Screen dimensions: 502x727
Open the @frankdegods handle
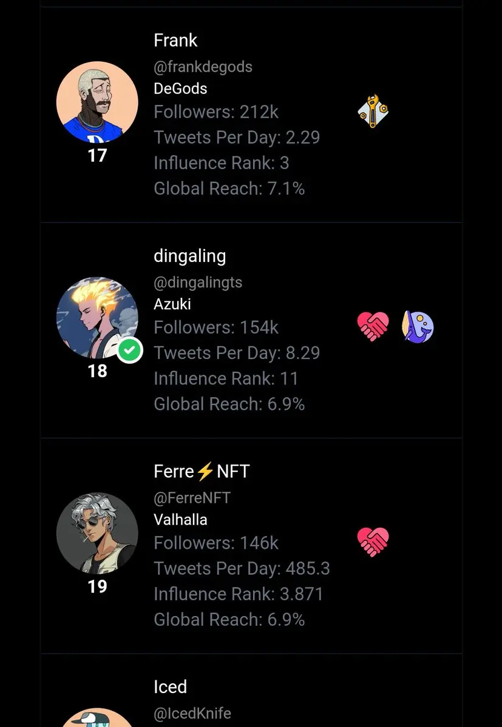203,67
